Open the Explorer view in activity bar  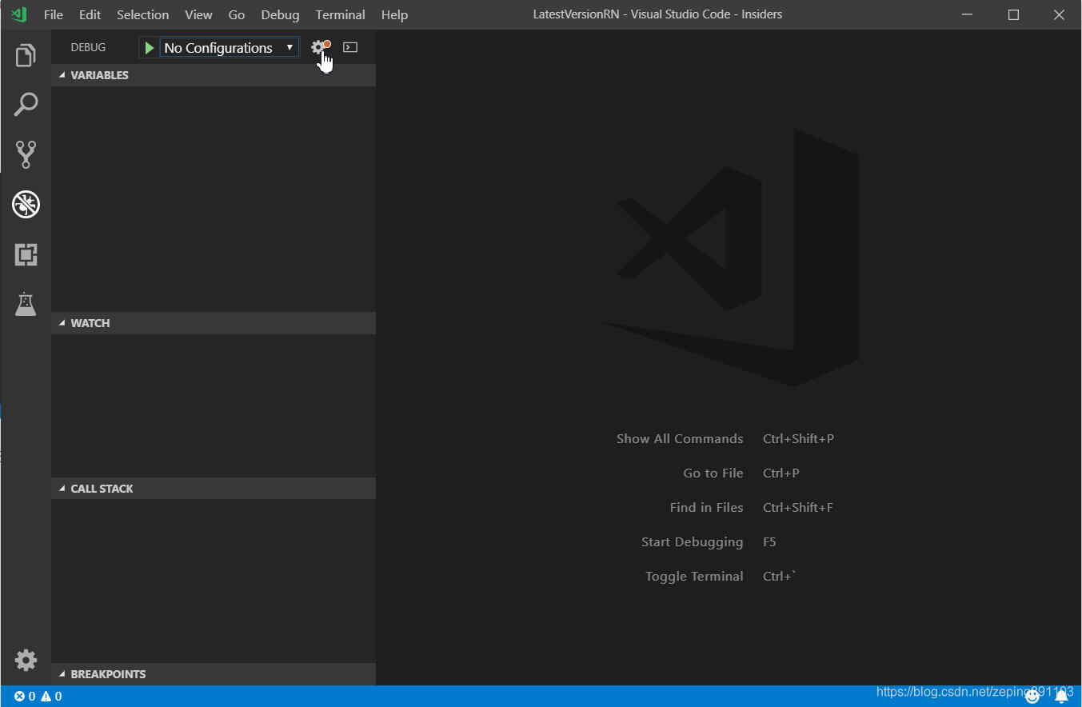(26, 56)
